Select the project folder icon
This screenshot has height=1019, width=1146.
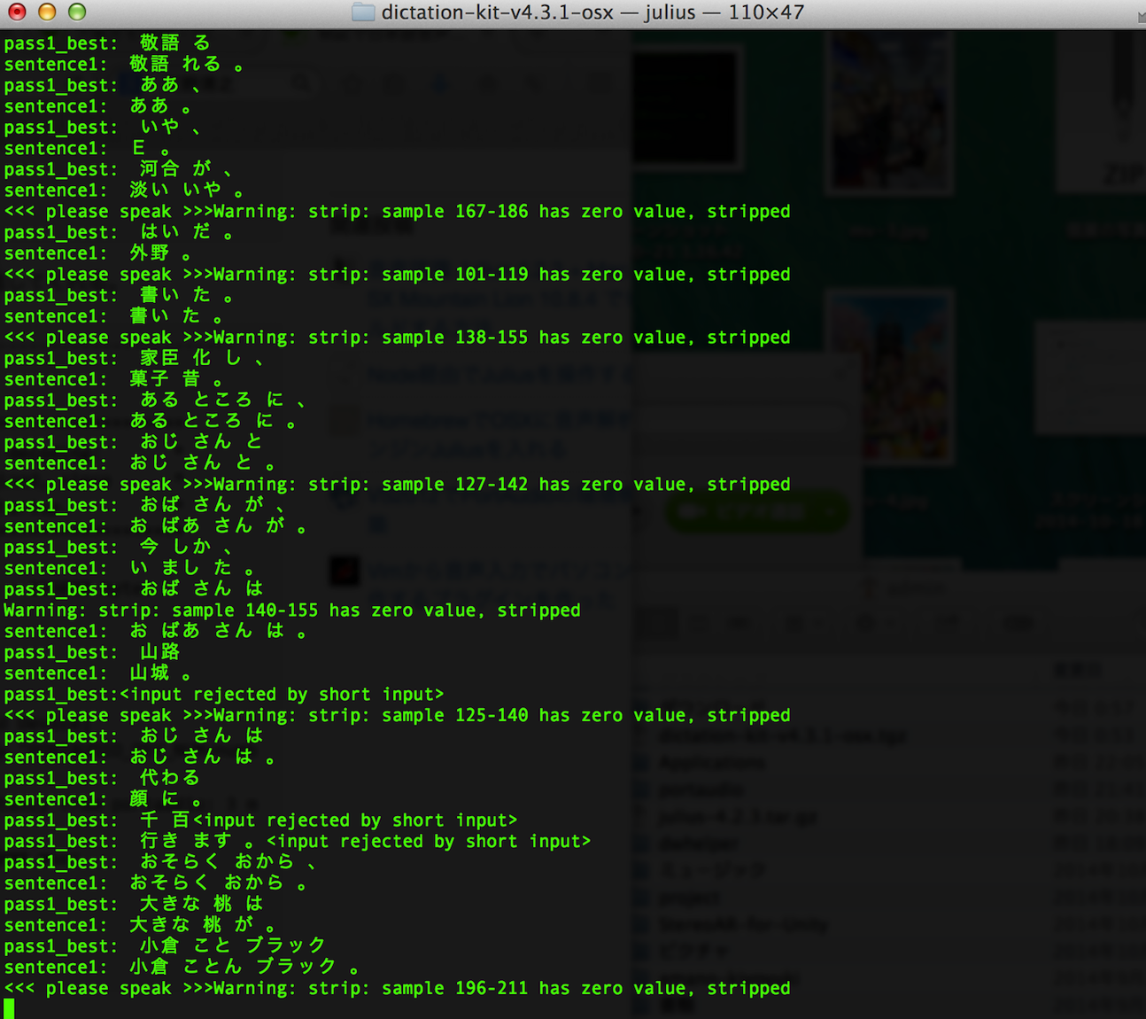coord(639,897)
